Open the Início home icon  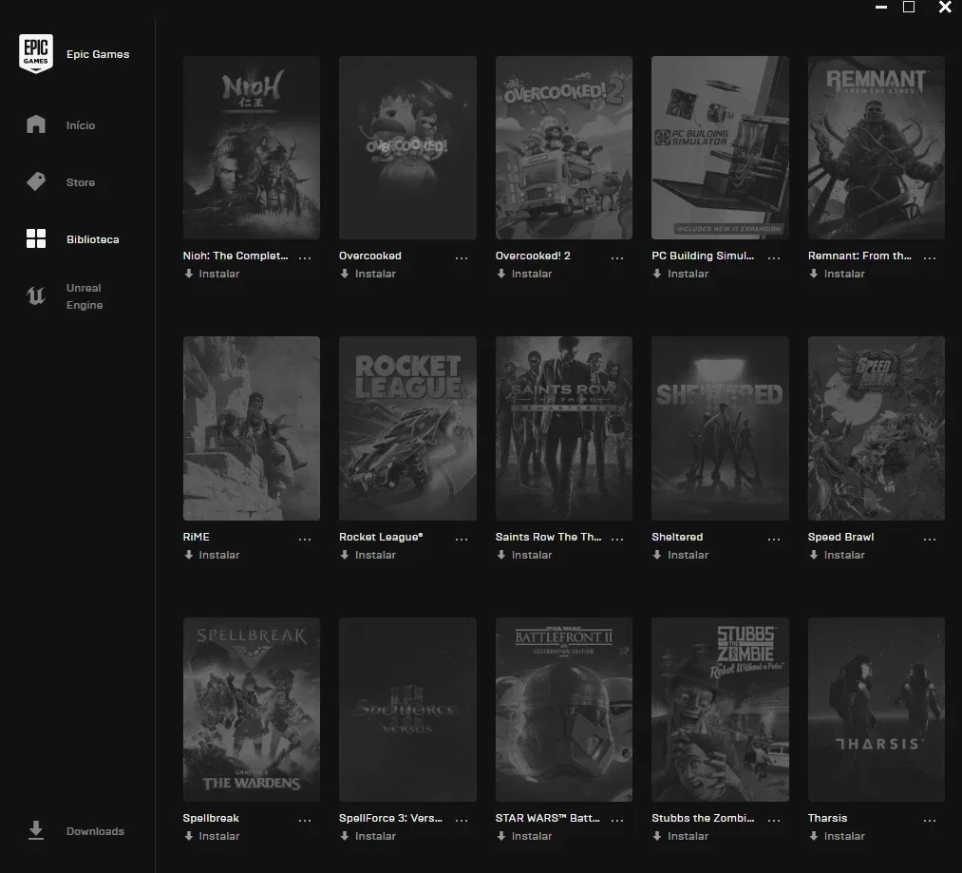tap(35, 124)
